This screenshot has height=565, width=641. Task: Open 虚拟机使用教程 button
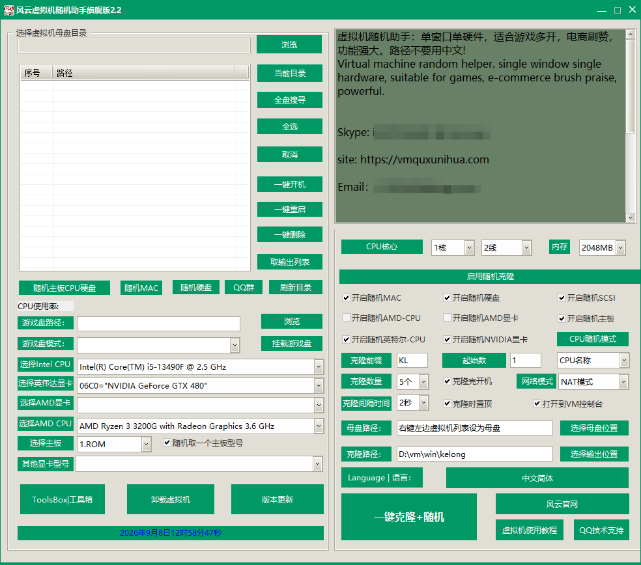[530, 530]
